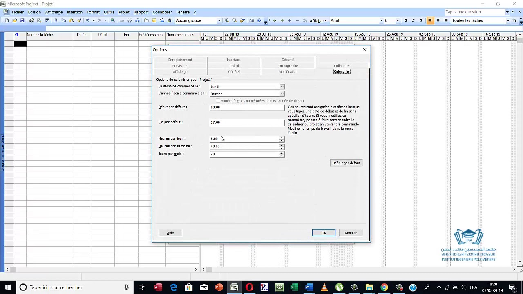Viewport: 523px width, 294px height.
Task: Click the OK button
Action: [x=324, y=233]
